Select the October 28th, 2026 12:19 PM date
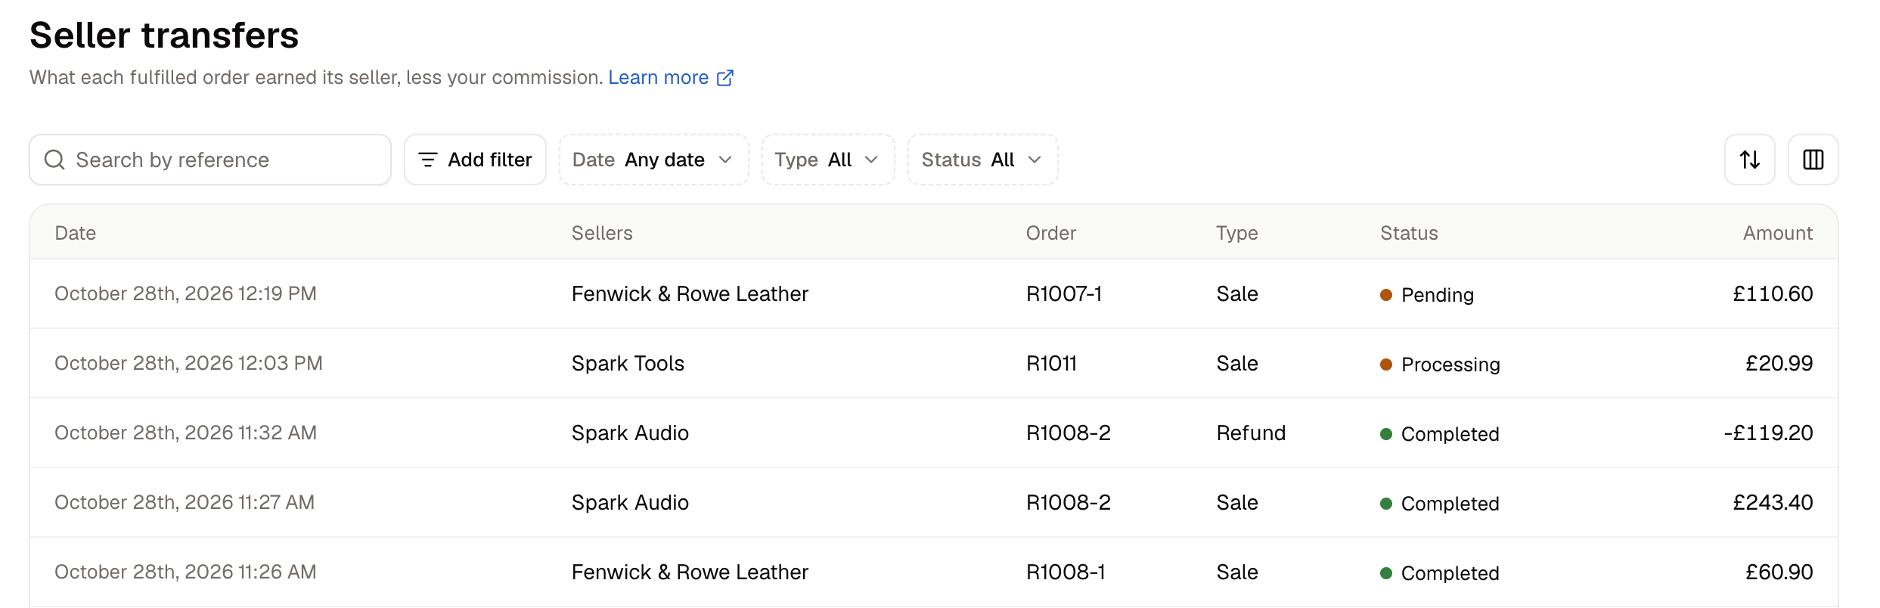The image size is (1880, 608). (185, 293)
